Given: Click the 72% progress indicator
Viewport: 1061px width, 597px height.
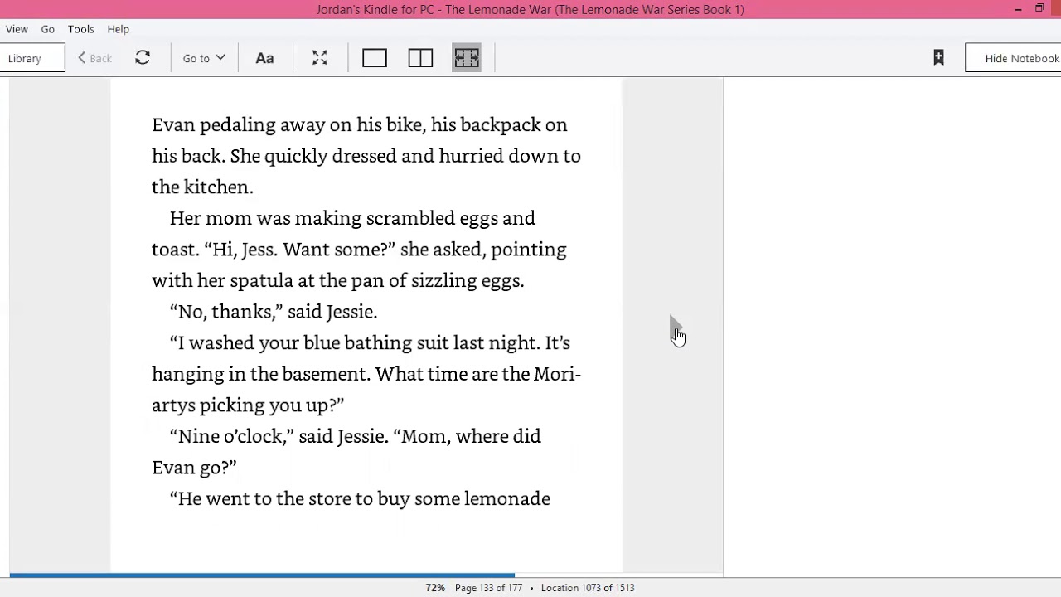Looking at the screenshot, I should 435,588.
